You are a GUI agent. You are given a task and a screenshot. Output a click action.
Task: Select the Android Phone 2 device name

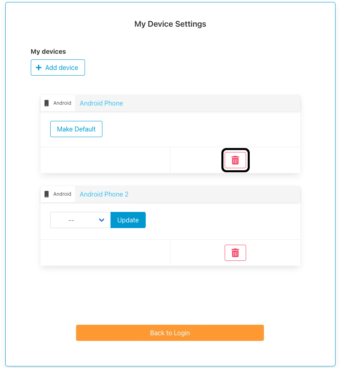point(104,194)
